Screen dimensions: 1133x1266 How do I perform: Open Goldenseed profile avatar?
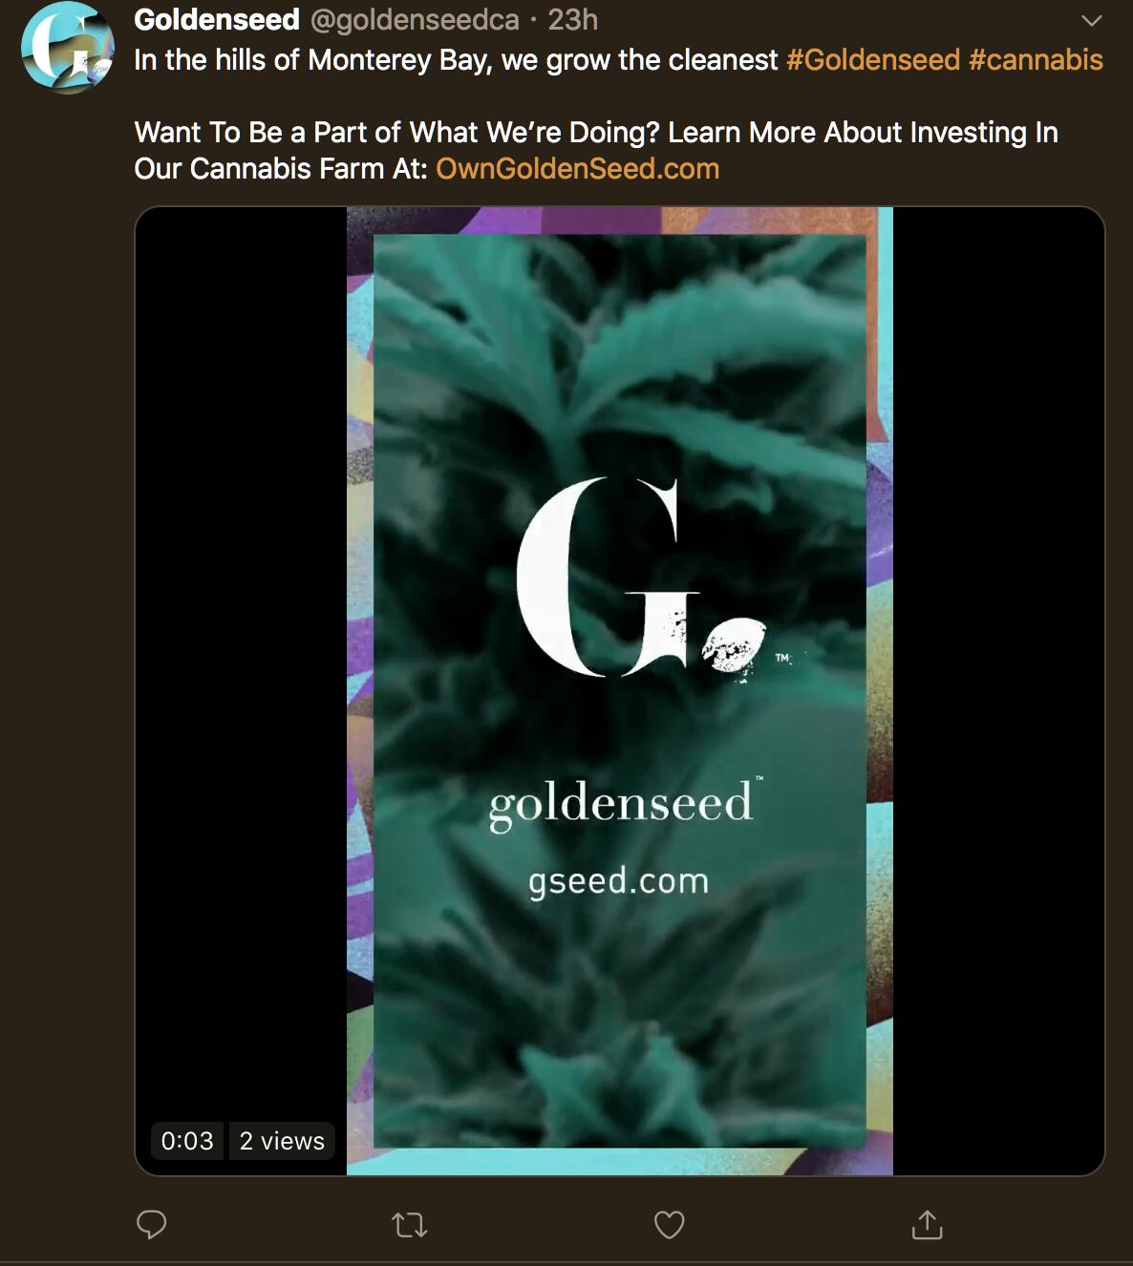tap(67, 48)
